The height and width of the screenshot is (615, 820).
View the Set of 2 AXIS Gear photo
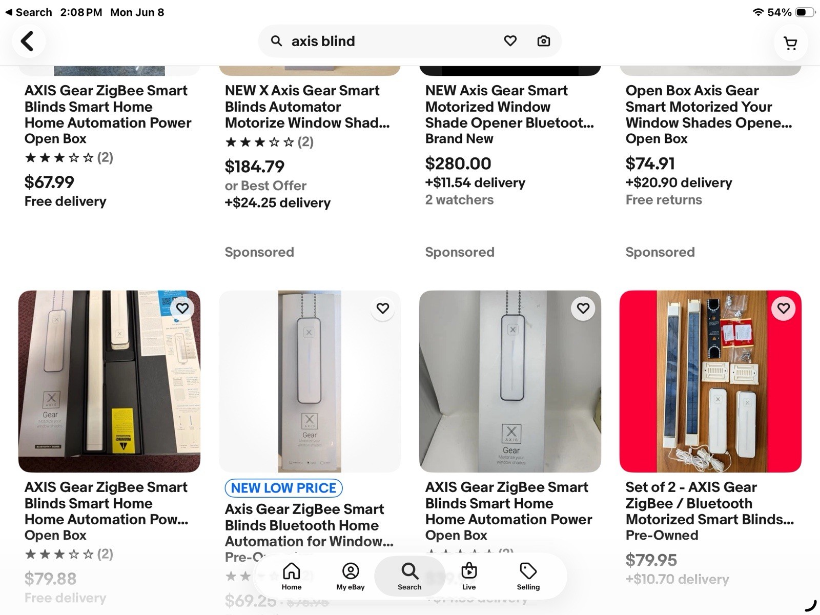(x=710, y=381)
